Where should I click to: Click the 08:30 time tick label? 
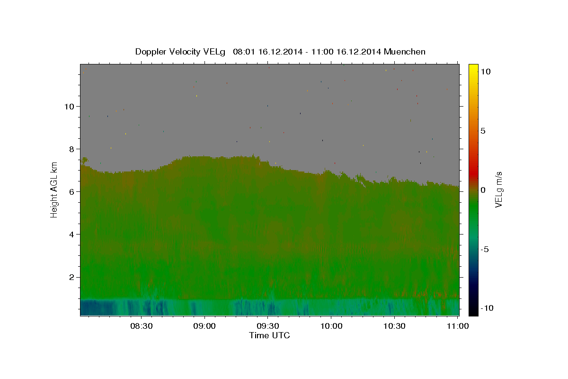(141, 326)
